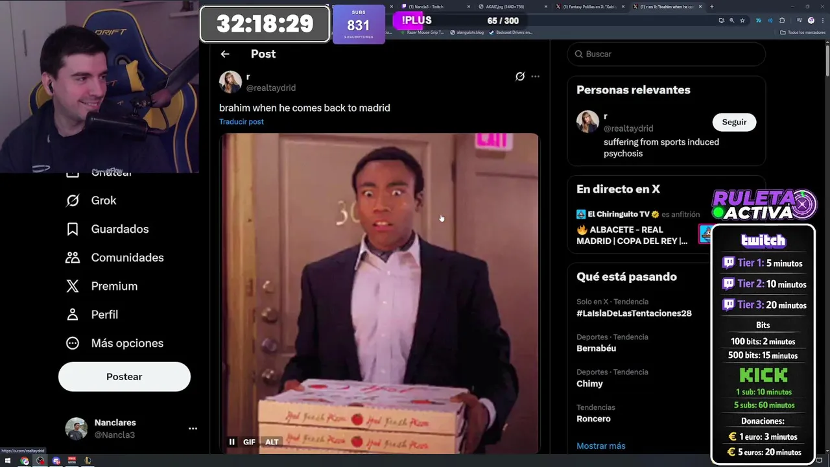Go to Perfil in the sidebar
Viewport: 830px width, 467px height.
click(92, 315)
